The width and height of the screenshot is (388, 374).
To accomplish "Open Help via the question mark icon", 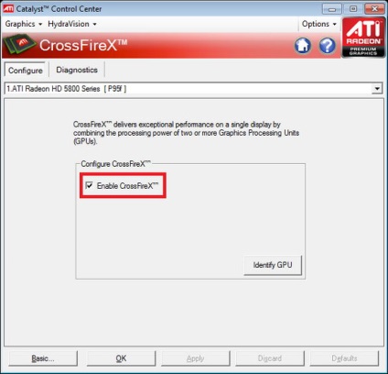I will 328,46.
